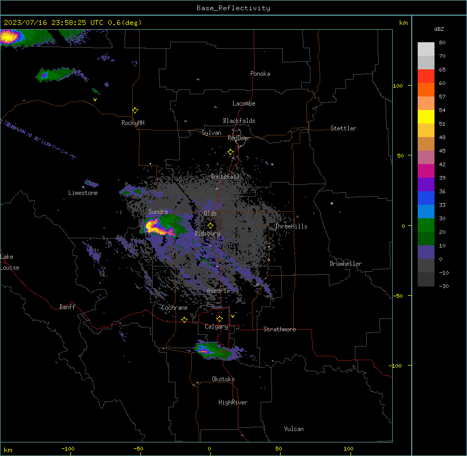This screenshot has width=467, height=456.
Task: Click the Base_Reflectivity title
Action: 233,8
